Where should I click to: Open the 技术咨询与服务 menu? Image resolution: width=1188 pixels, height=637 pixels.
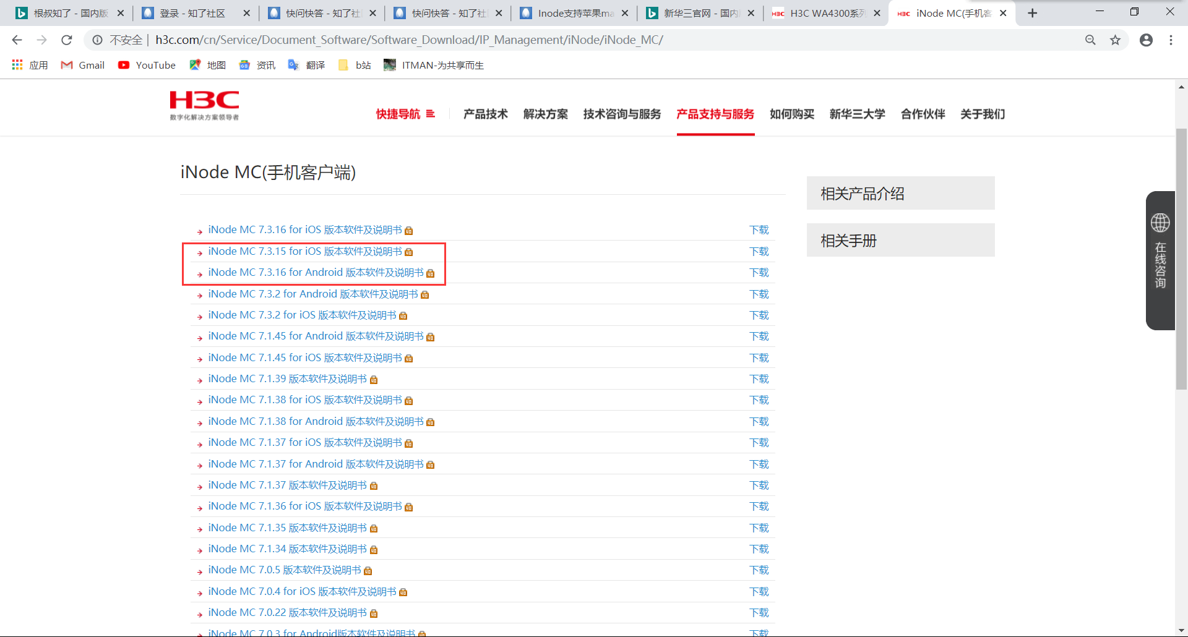click(x=622, y=114)
